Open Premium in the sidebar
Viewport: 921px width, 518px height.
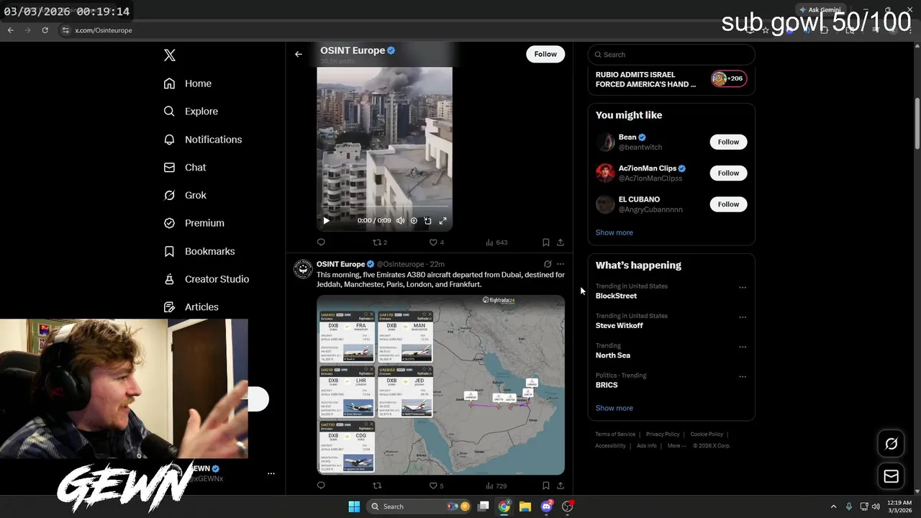(194, 223)
